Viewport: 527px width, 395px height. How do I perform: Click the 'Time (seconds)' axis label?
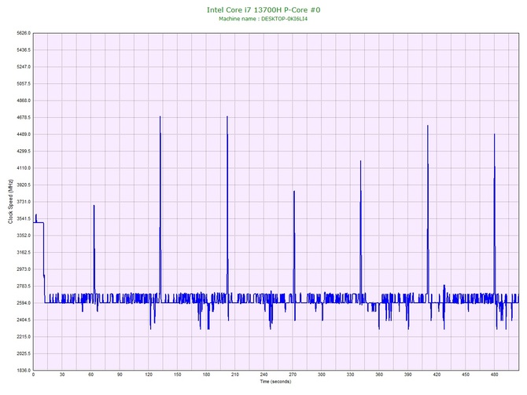click(x=275, y=382)
